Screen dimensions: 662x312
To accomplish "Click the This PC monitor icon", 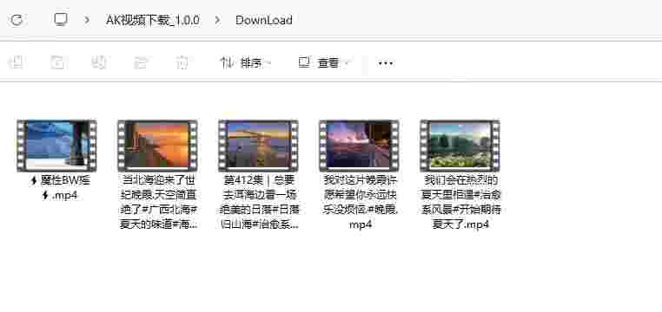I will [61, 19].
